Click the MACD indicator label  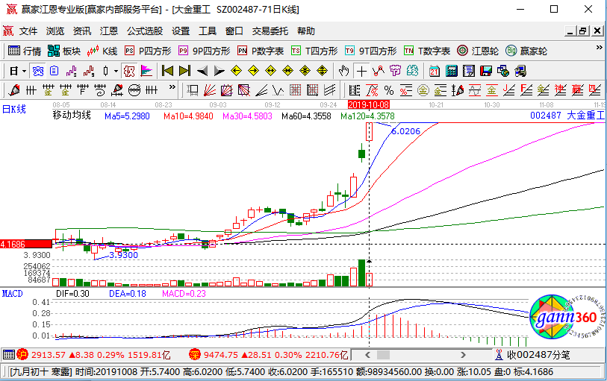point(13,294)
